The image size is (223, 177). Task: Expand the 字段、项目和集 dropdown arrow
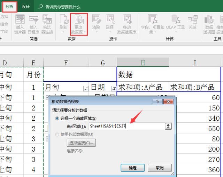155,32
